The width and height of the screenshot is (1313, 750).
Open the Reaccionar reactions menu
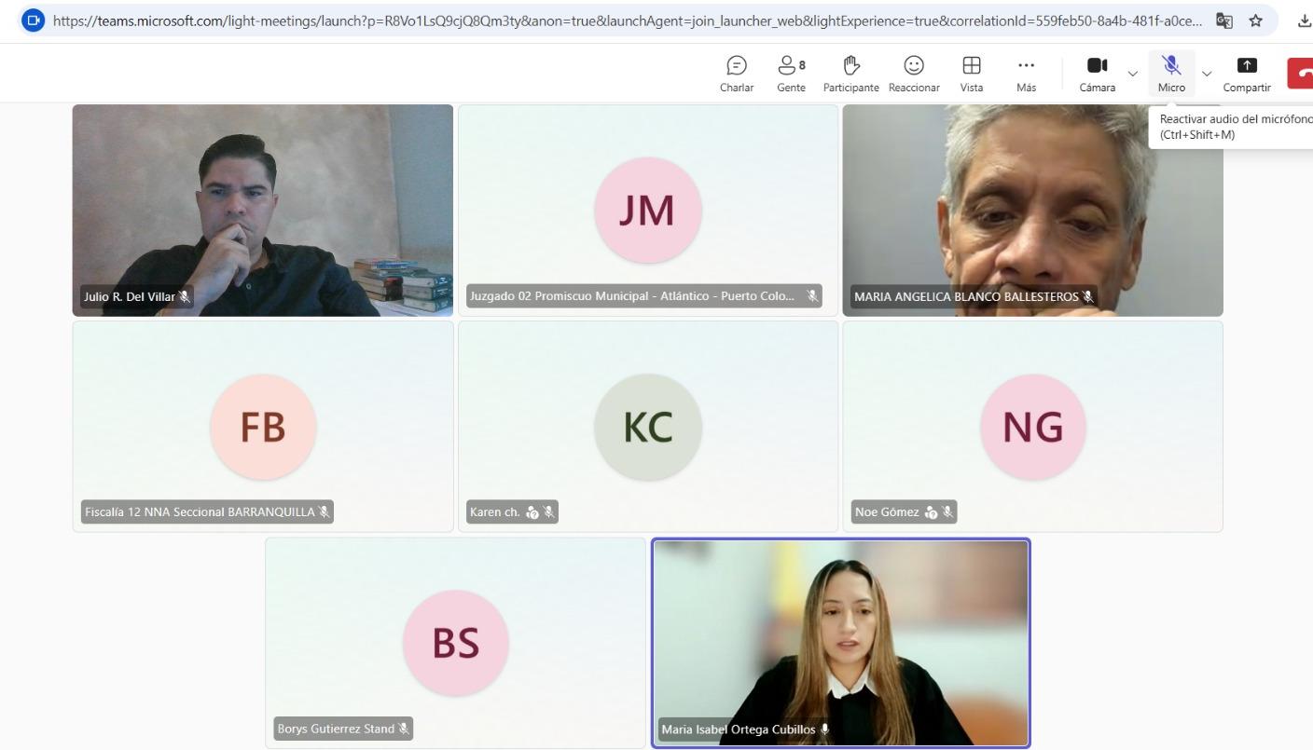[x=914, y=74]
